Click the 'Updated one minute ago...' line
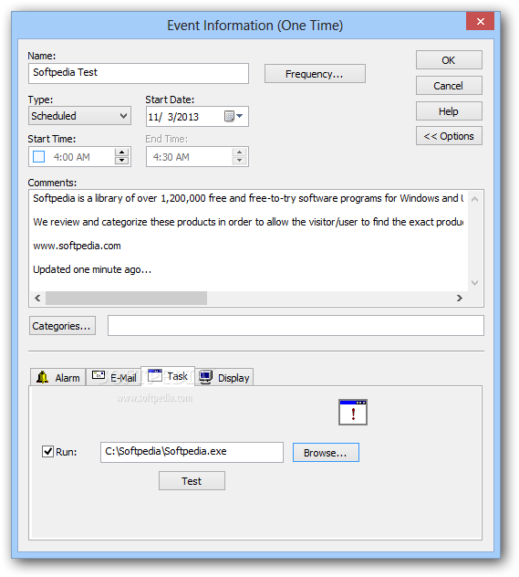Viewport: 519px width, 577px height. point(92,269)
